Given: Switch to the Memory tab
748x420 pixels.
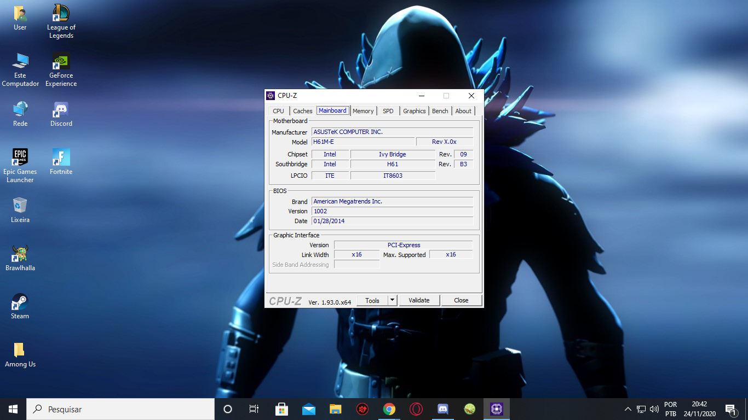Looking at the screenshot, I should [363, 111].
